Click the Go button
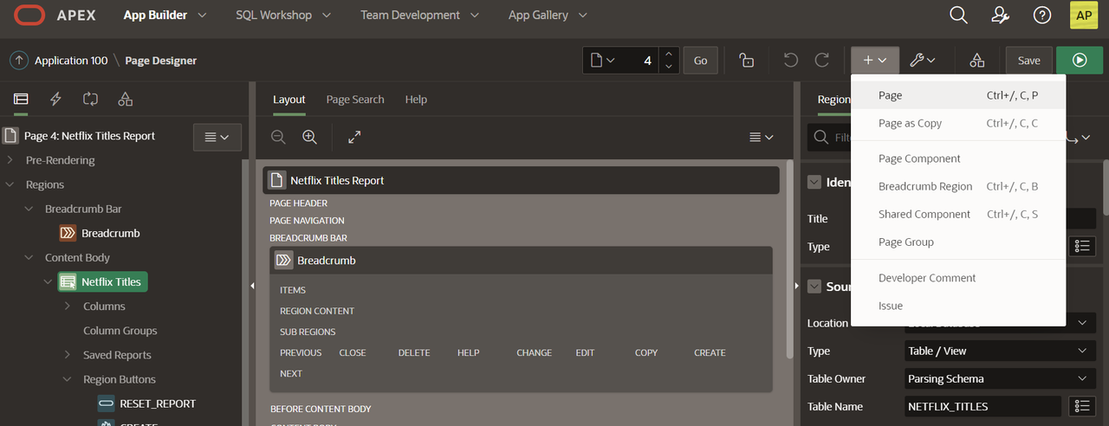Viewport: 1109px width, 426px height. coord(701,60)
